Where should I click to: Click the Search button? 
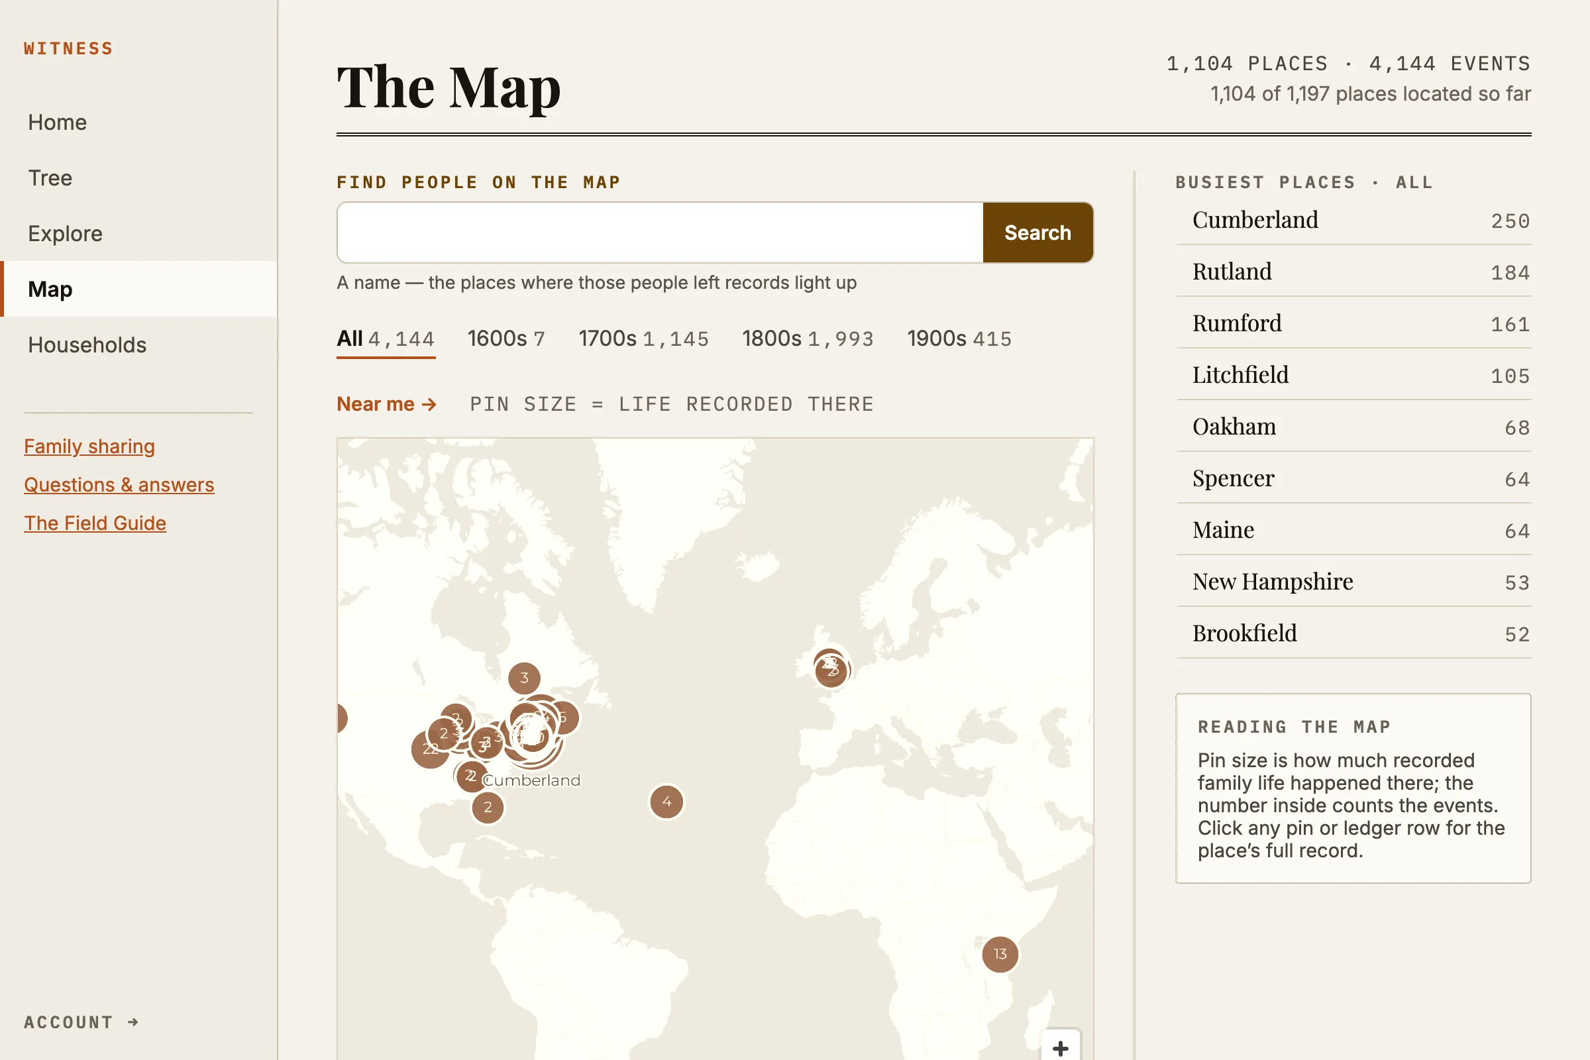[x=1037, y=233]
